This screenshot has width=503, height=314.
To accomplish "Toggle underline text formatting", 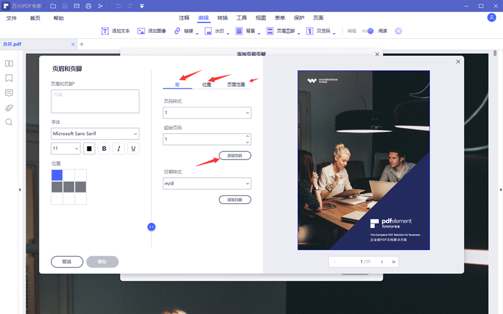I will pos(133,149).
